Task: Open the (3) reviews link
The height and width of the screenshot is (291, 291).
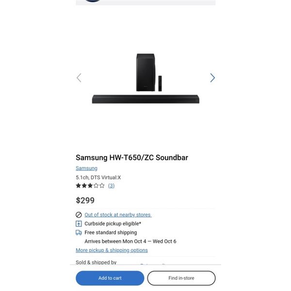Action: point(111,185)
